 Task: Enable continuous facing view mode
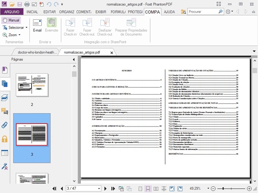tap(164, 189)
